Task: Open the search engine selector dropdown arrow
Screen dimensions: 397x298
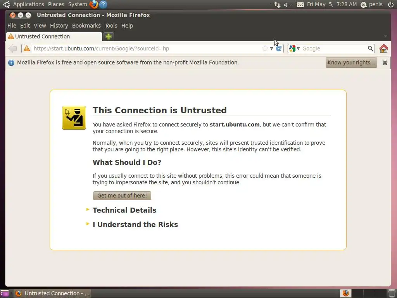Action: (298, 49)
